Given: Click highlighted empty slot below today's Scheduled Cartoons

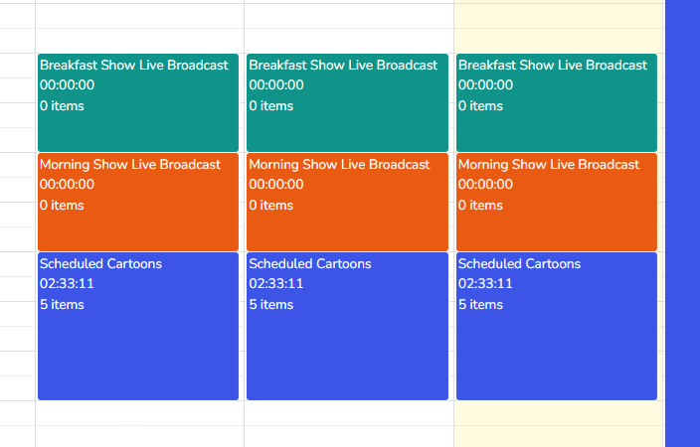Looking at the screenshot, I should 559,424.
